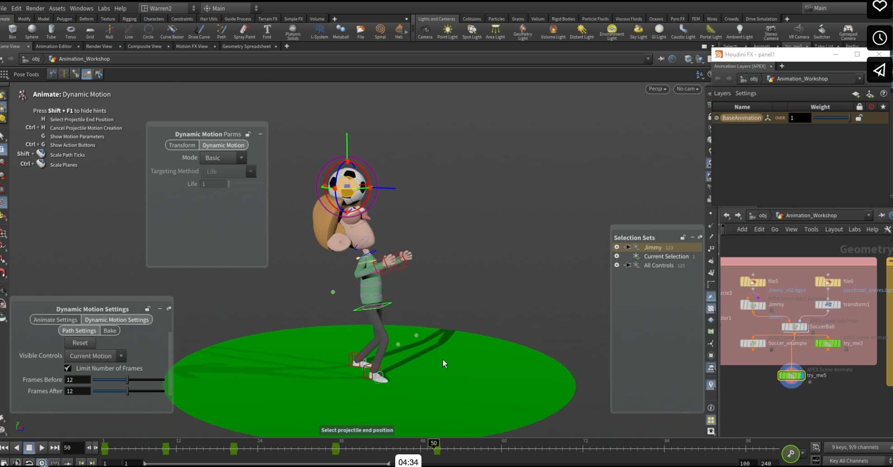Add a Camera from the shelf
893x467 pixels.
pyautogui.click(x=425, y=32)
